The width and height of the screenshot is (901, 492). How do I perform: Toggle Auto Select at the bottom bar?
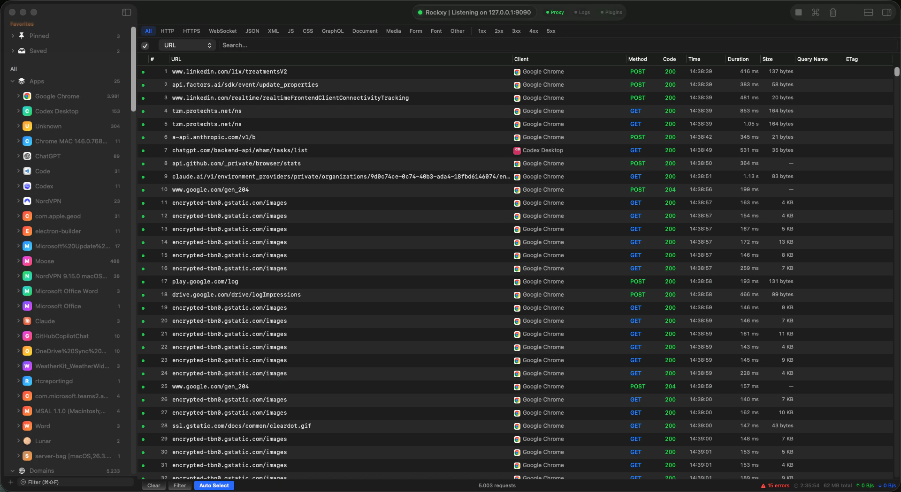(x=214, y=485)
